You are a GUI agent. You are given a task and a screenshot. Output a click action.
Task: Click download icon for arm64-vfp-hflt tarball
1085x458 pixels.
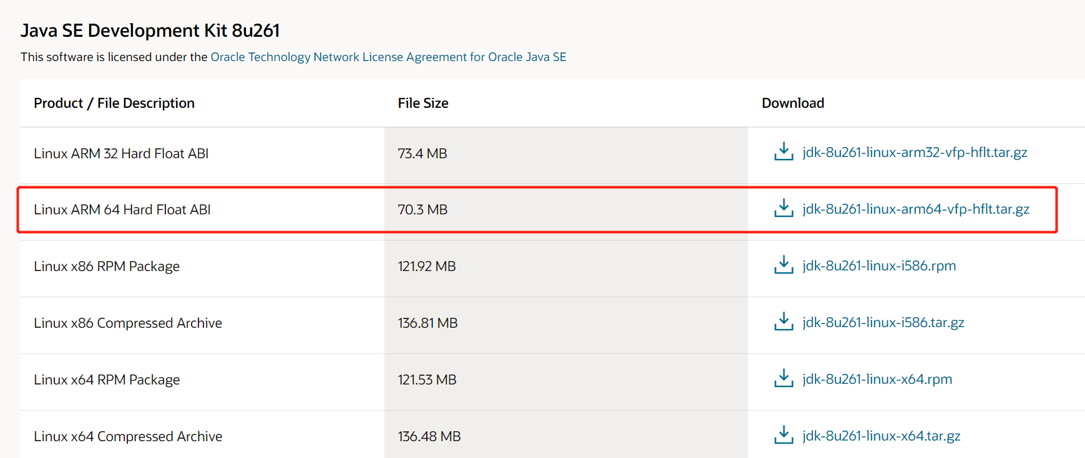[x=784, y=208]
